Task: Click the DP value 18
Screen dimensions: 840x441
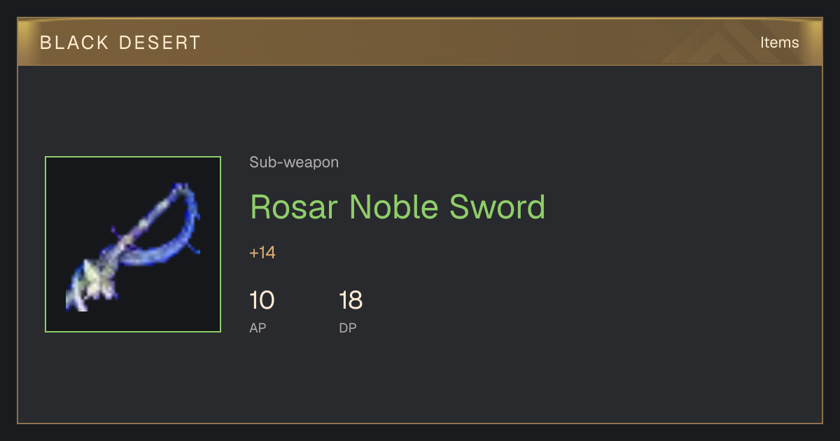Action: click(351, 300)
